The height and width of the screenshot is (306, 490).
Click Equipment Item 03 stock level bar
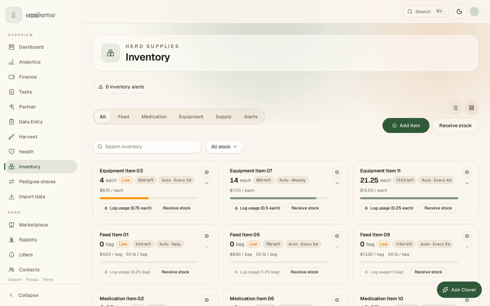(149, 198)
